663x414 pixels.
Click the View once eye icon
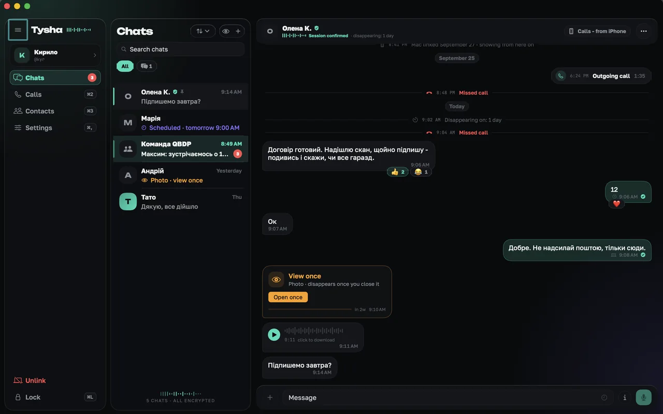click(x=276, y=279)
